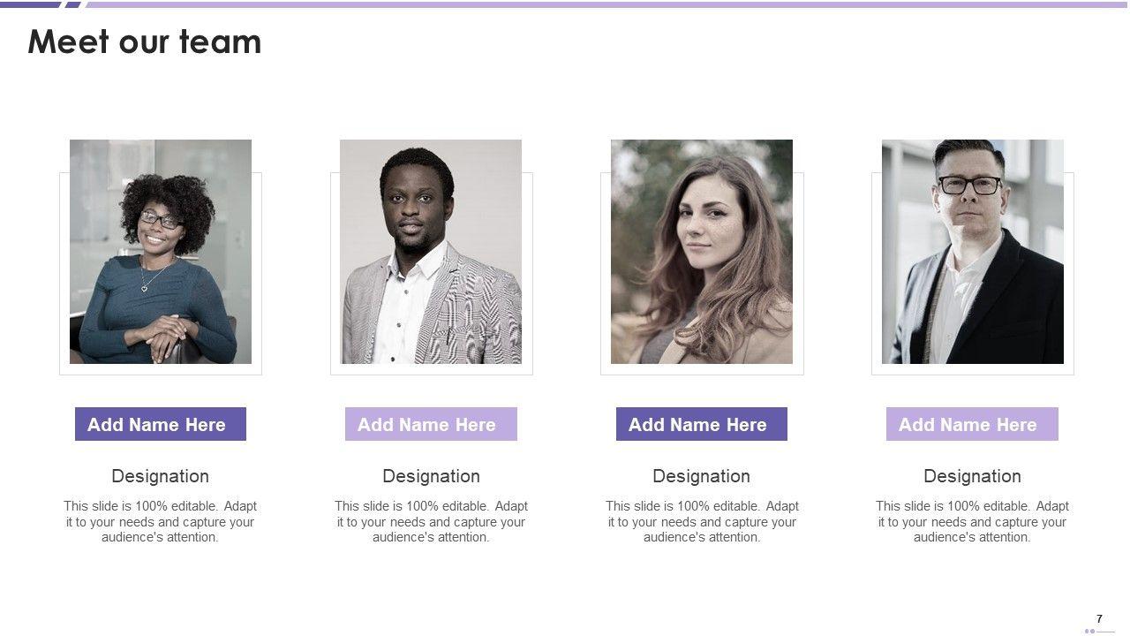Click the description text below the first Designation
This screenshot has width=1130, height=636.
tap(161, 521)
